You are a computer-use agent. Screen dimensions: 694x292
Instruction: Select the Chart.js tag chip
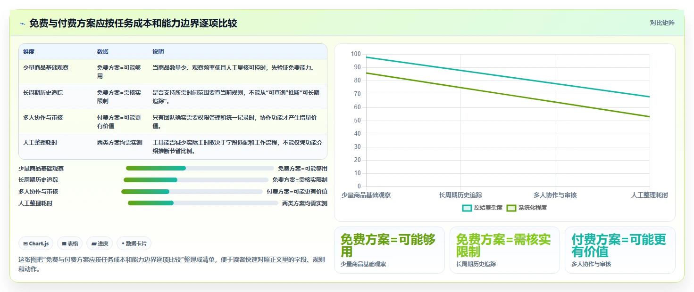(36, 243)
